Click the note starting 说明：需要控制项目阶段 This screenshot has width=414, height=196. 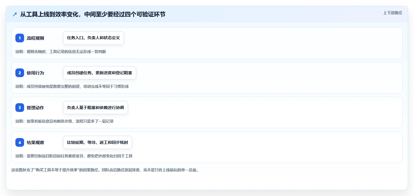[x=74, y=156]
